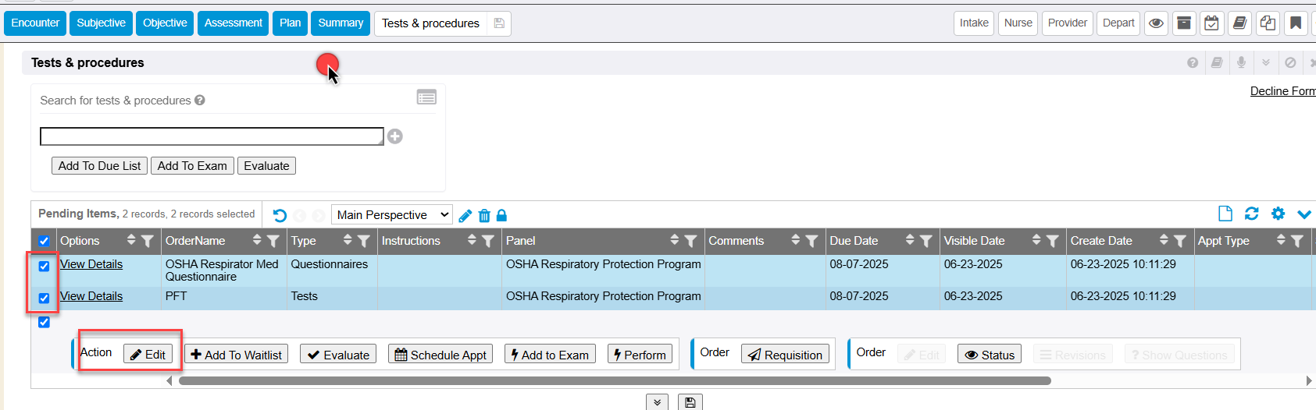Click the blue refresh arrows icon above the grid
Viewport: 1316px width, 410px height.
tap(1251, 214)
